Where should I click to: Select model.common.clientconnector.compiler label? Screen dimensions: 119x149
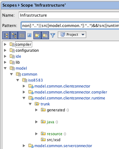pos(71,92)
